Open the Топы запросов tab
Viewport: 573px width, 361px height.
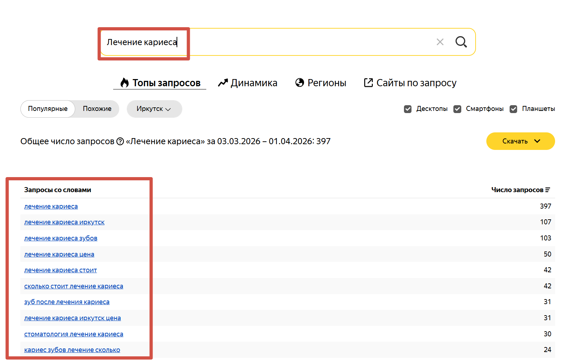click(x=160, y=83)
